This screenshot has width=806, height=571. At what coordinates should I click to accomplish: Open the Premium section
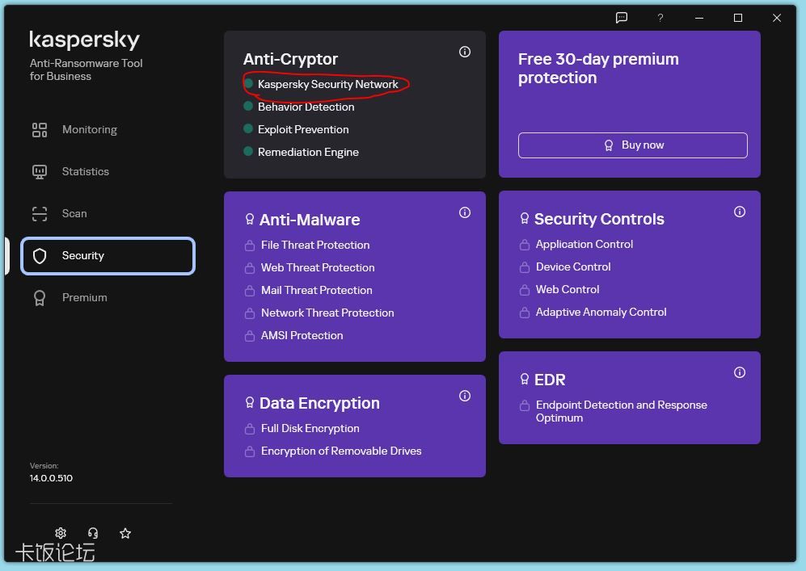[x=108, y=298]
